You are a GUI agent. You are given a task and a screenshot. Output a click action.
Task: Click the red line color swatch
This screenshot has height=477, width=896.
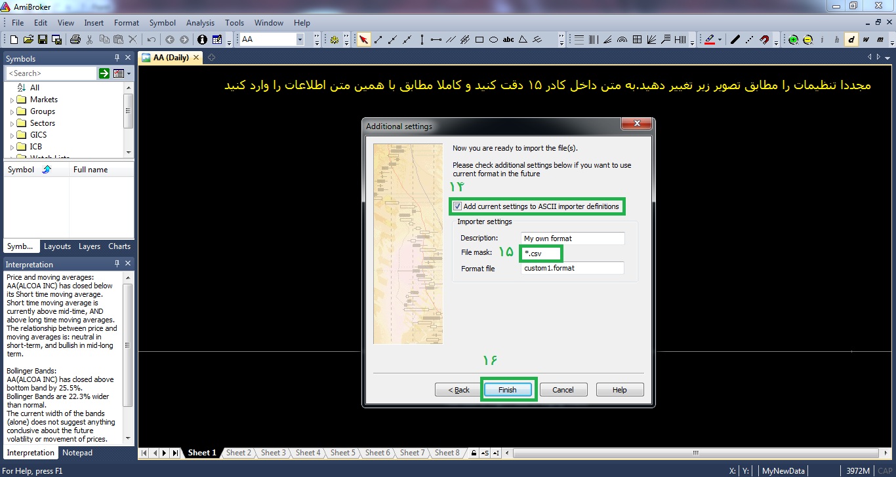tap(709, 40)
